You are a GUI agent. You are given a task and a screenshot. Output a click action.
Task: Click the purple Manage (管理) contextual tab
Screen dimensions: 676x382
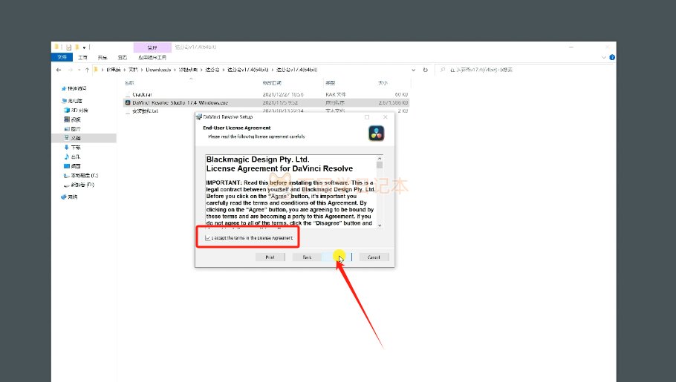pos(152,47)
